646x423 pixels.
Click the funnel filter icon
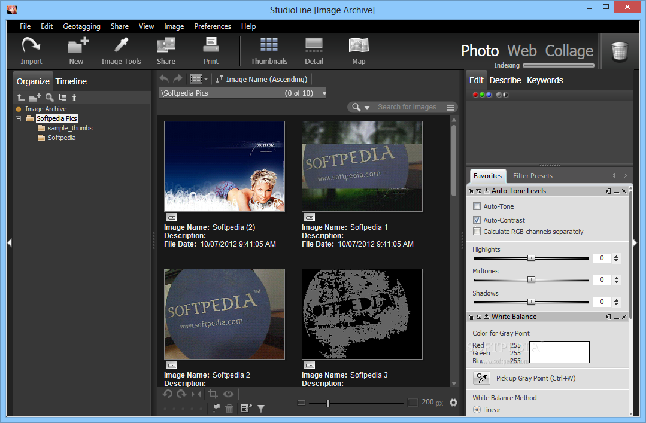pos(261,408)
